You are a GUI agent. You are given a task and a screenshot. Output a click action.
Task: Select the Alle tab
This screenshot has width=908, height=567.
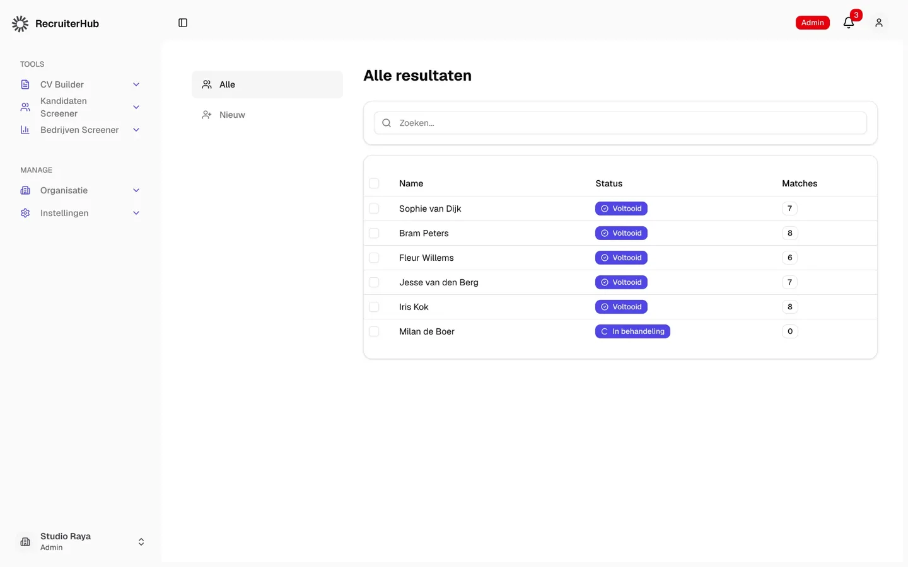coord(267,84)
